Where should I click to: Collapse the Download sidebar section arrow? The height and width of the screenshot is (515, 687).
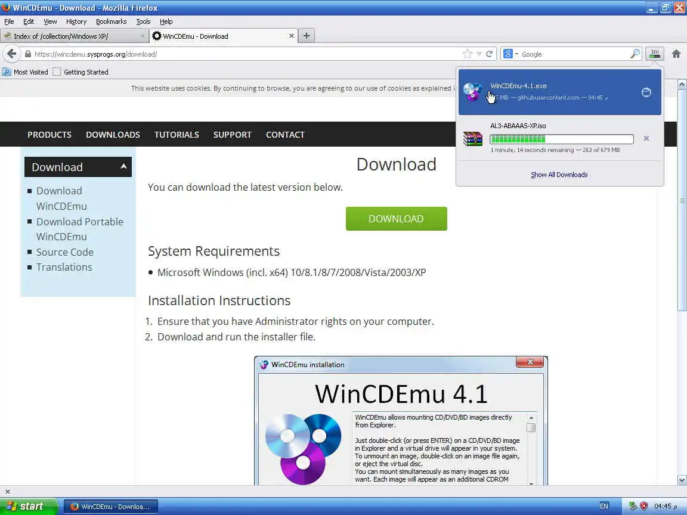click(x=123, y=166)
